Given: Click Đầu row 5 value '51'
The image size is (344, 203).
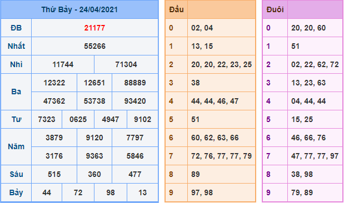Looking at the screenshot, I should click(x=195, y=119).
